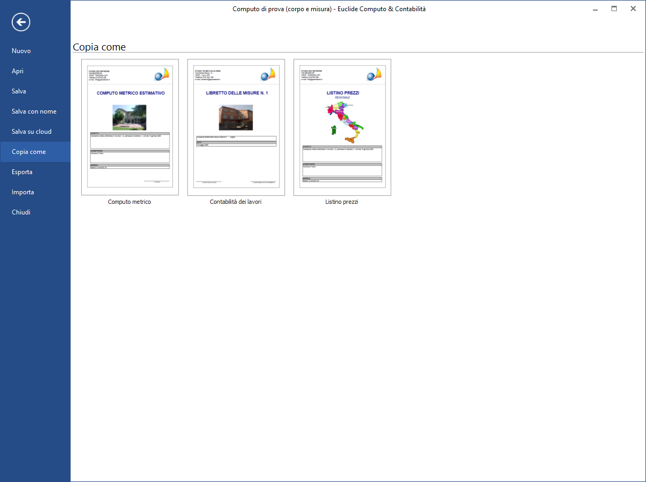The image size is (646, 482).
Task: Open the Esporta section
Action: point(22,172)
